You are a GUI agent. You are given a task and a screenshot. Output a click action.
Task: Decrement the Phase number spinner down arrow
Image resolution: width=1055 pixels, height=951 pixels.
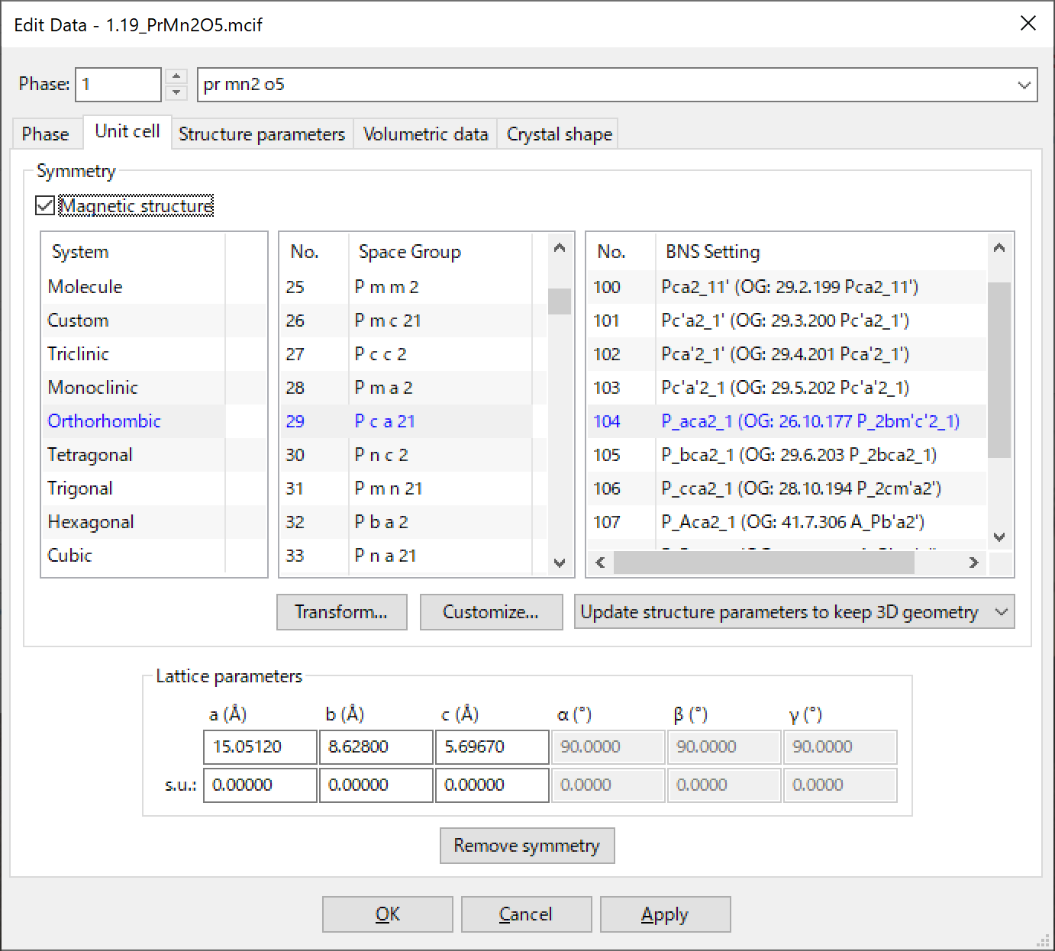[176, 92]
